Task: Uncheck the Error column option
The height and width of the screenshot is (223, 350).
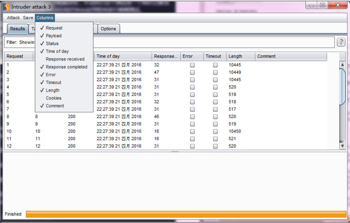Action: coord(64,75)
